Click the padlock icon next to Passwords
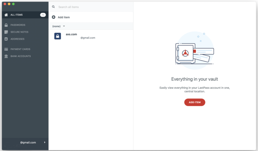 click(6, 25)
